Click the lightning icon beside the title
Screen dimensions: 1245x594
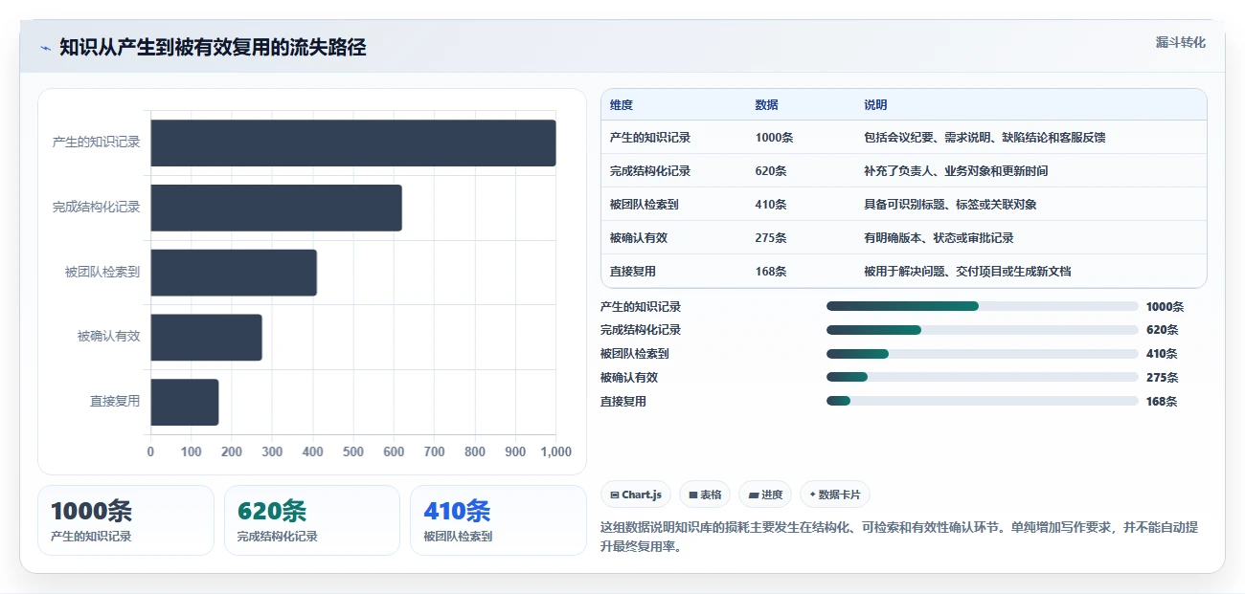pyautogui.click(x=45, y=48)
